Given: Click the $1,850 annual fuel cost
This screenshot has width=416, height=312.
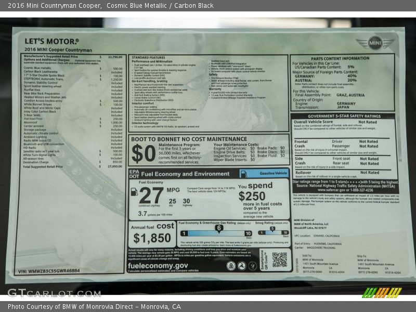Looking at the screenshot, I should click(x=152, y=238).
